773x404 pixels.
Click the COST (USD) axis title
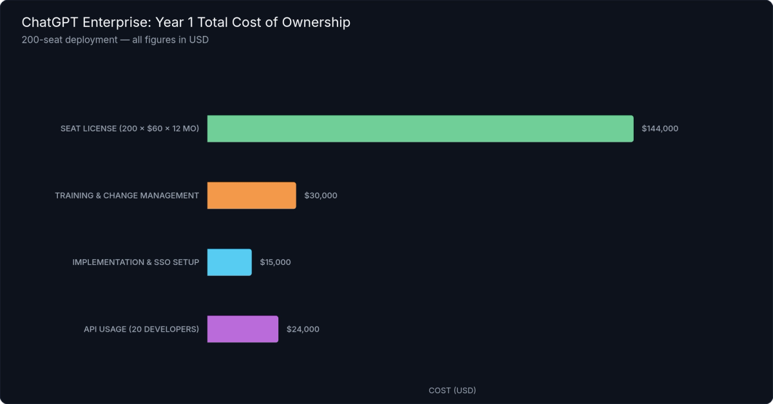tap(453, 390)
